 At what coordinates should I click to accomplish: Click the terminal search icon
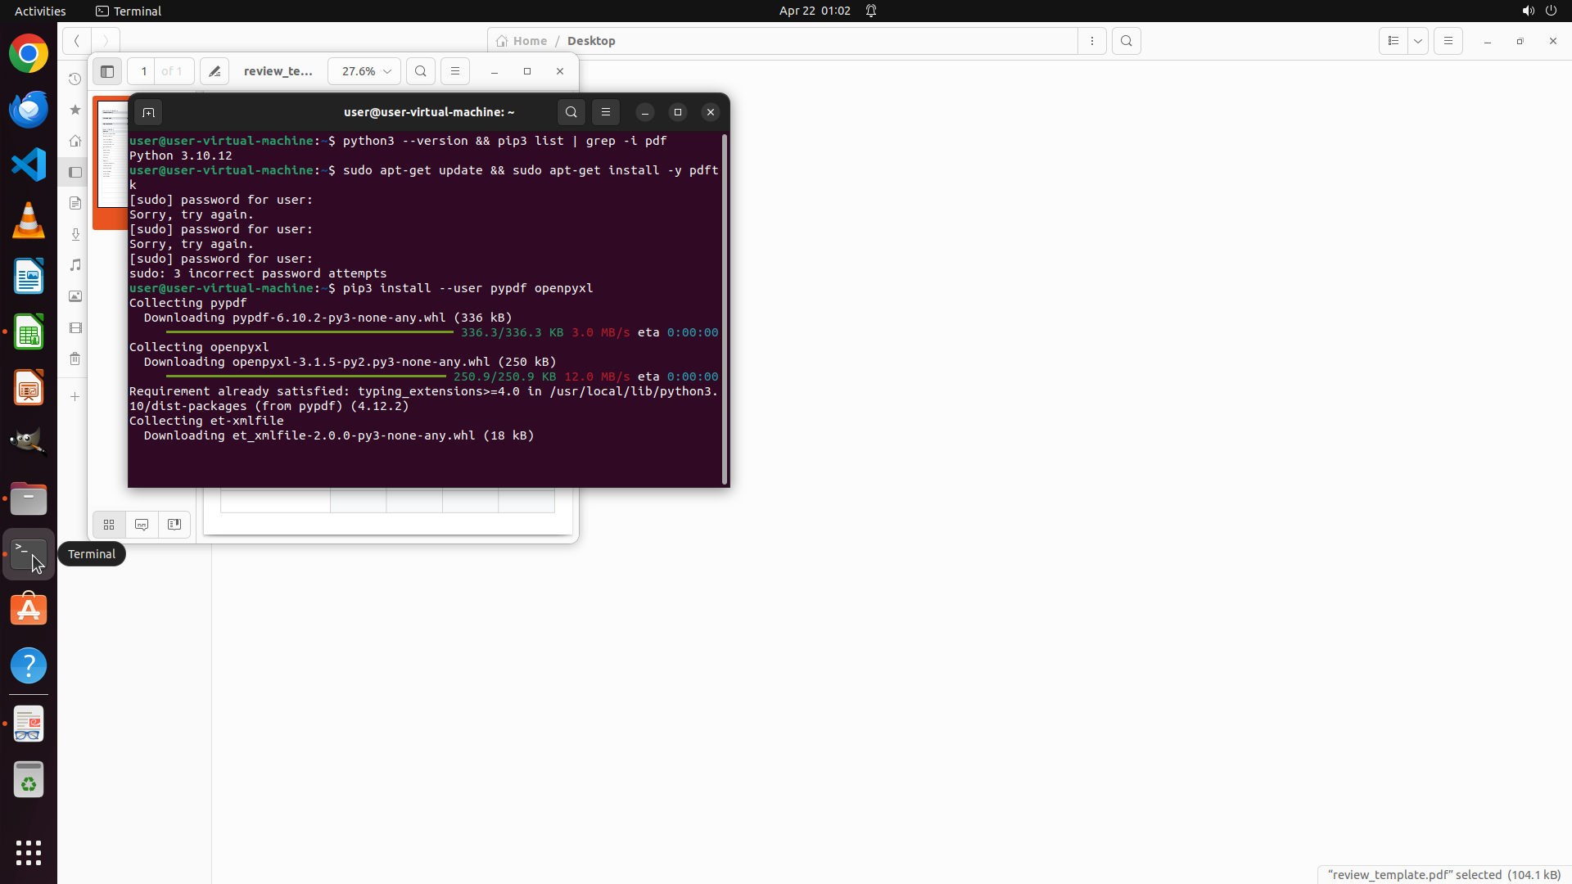click(x=571, y=112)
